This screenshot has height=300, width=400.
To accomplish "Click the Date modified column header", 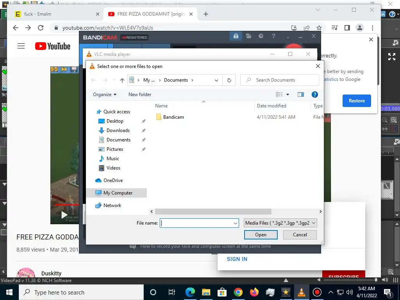I will [x=271, y=106].
